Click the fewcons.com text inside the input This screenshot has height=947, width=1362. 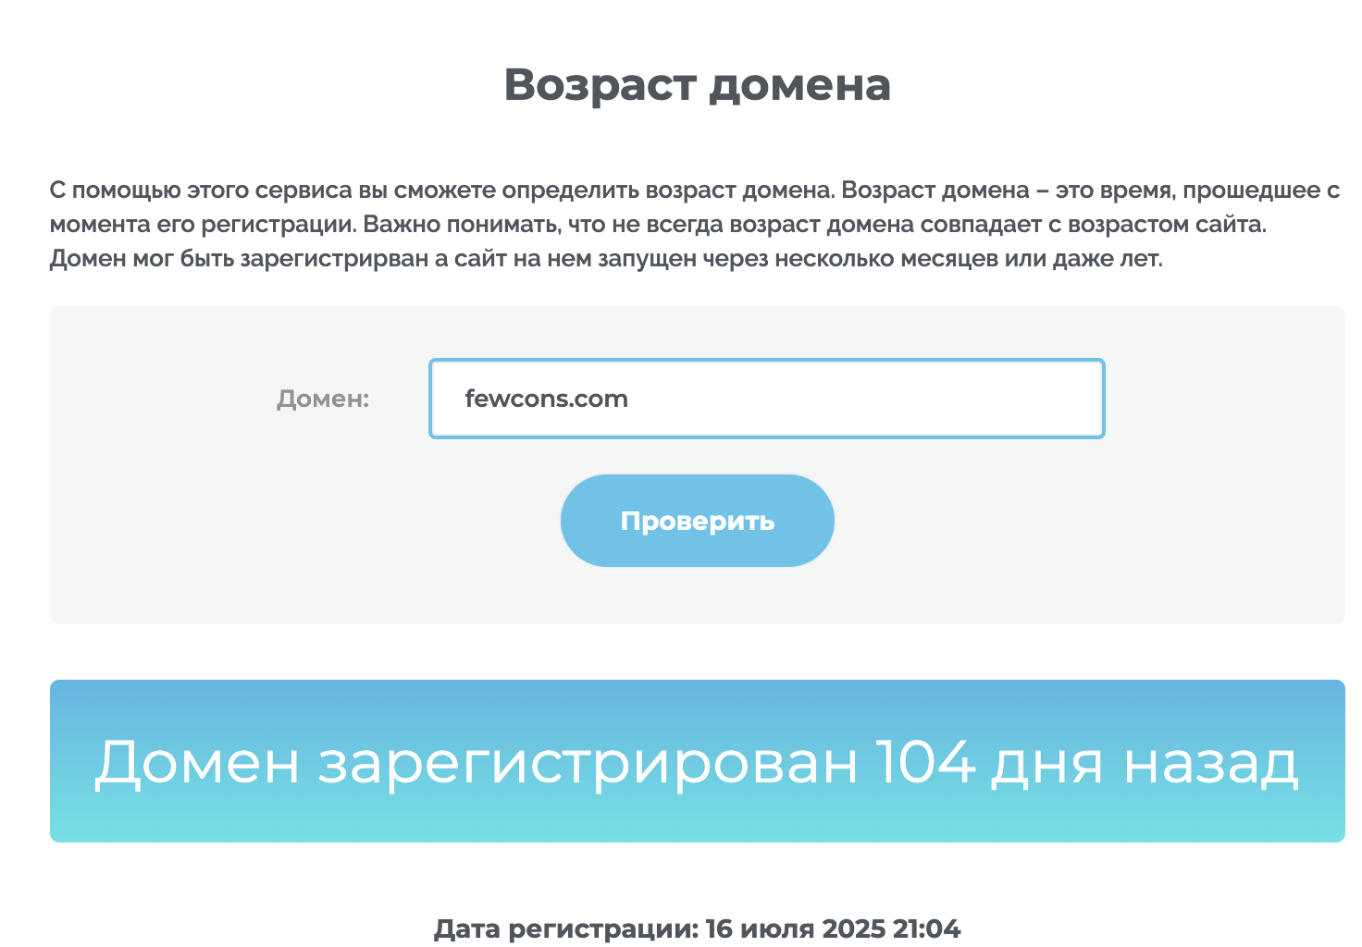(x=546, y=399)
